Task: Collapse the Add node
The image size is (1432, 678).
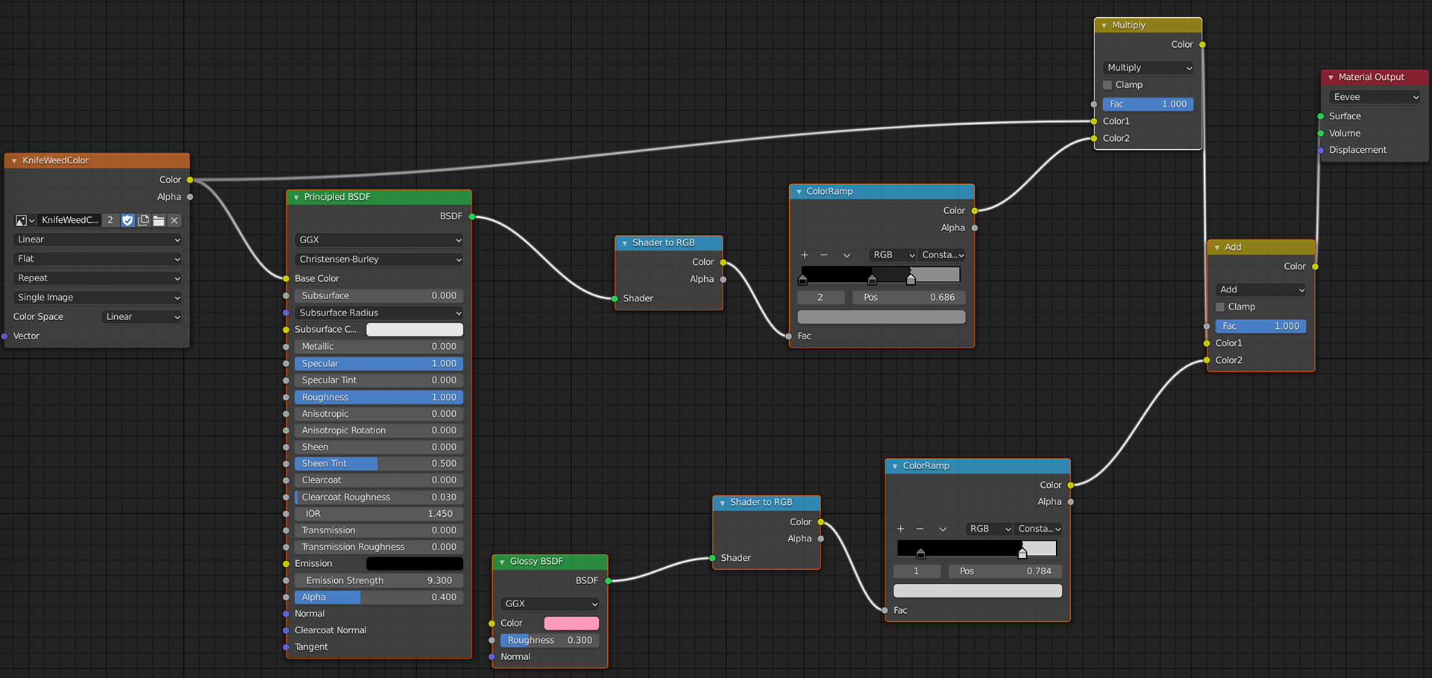Action: click(1217, 248)
